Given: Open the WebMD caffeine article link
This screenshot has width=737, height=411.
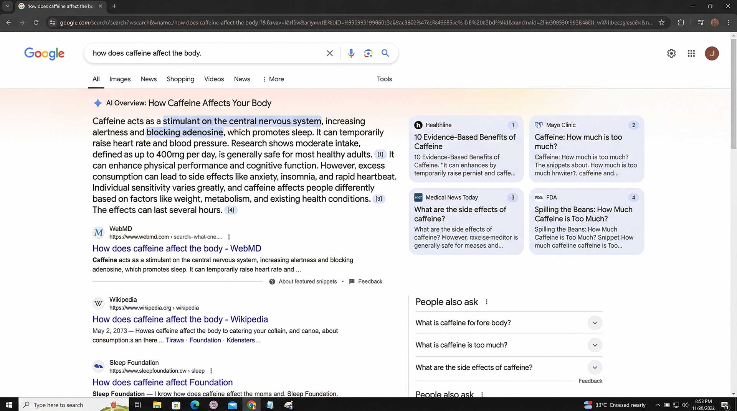Looking at the screenshot, I should point(177,248).
